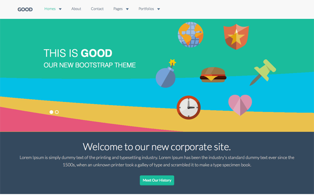Click the globe icon in the banner
Viewport: 314px width, 196px height.
click(190, 34)
